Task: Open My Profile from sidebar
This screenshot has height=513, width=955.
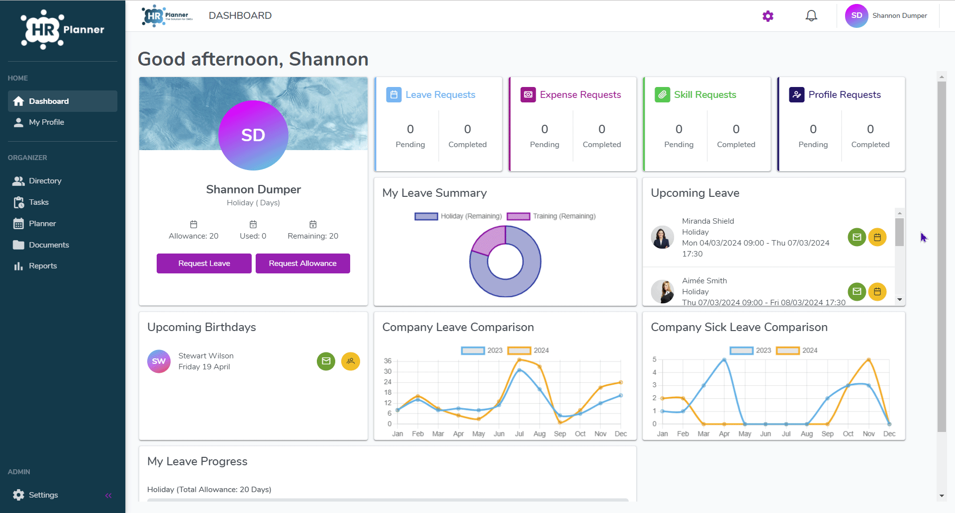Action: click(x=63, y=122)
